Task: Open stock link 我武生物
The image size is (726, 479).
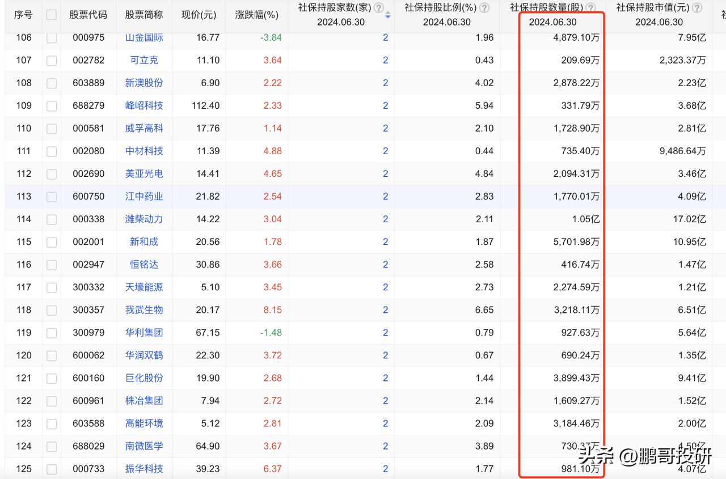Action: pyautogui.click(x=144, y=310)
